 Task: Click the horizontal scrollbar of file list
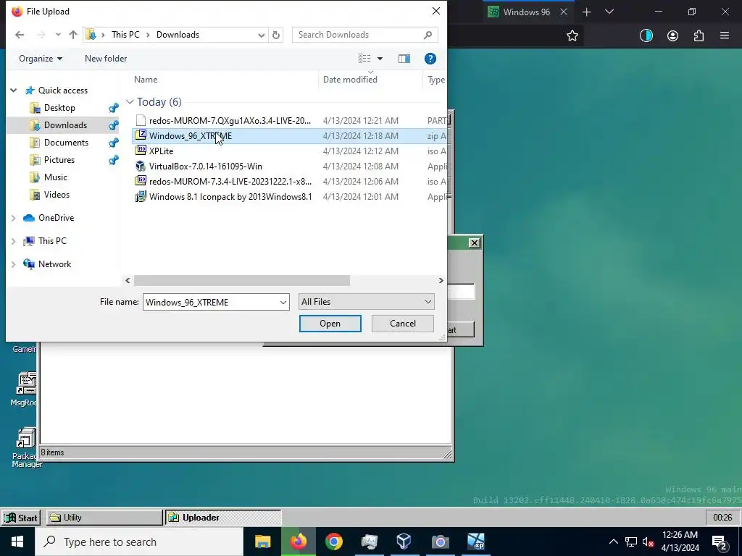(x=242, y=280)
